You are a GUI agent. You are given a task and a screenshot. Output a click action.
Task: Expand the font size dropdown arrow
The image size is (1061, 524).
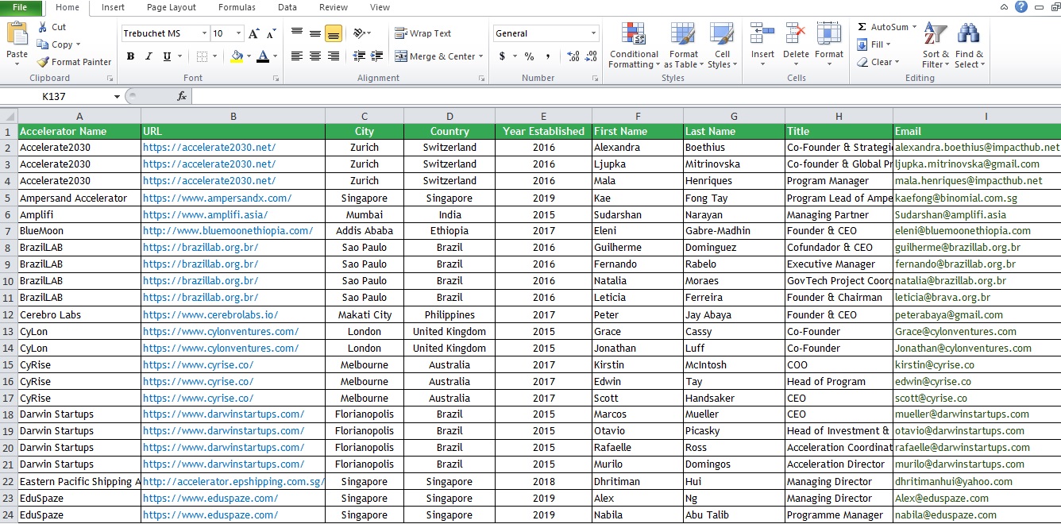(x=240, y=33)
